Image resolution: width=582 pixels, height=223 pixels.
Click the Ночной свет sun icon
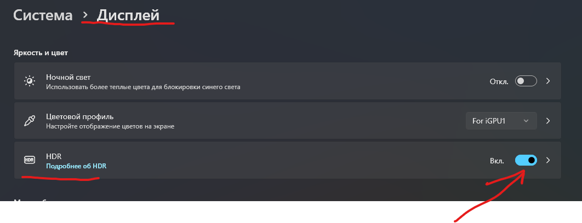pyautogui.click(x=30, y=81)
